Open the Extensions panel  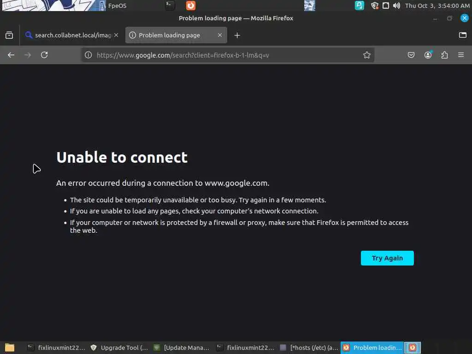[x=444, y=55]
